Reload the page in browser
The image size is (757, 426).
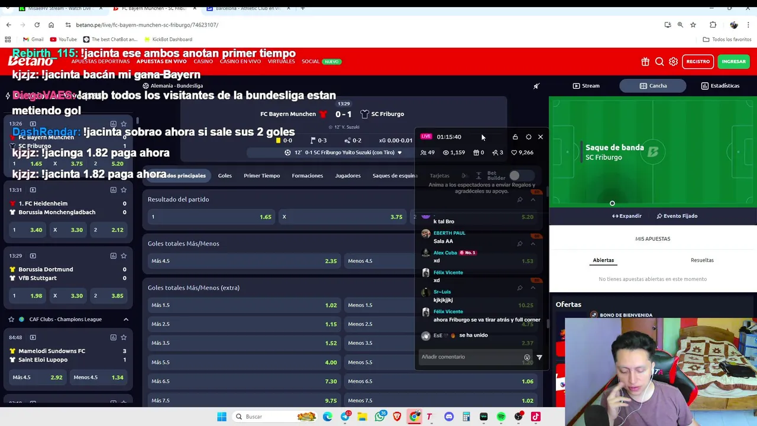pyautogui.click(x=37, y=25)
